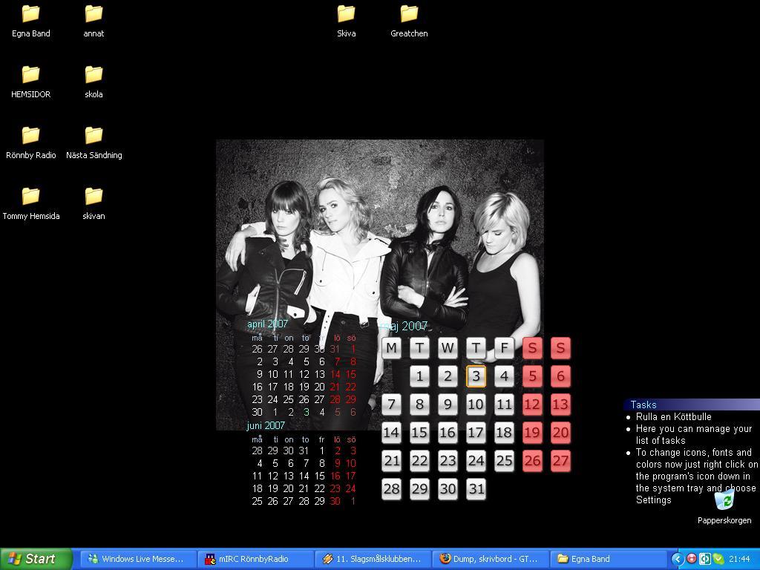Open the Skiva folder at top
The height and width of the screenshot is (570, 760).
pos(346,14)
